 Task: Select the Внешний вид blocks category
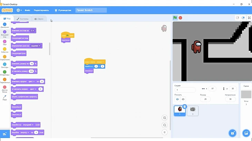[x=5, y=34]
